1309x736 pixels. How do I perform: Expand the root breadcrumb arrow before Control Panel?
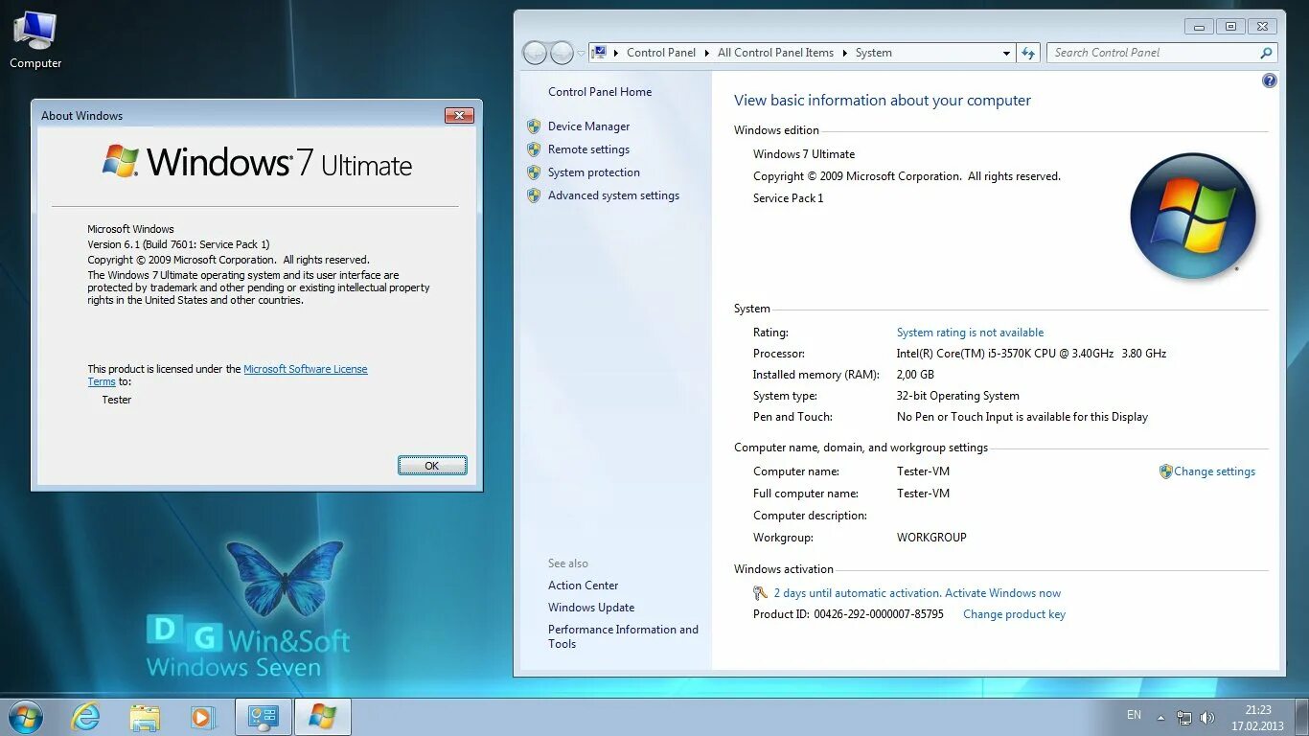coord(616,53)
